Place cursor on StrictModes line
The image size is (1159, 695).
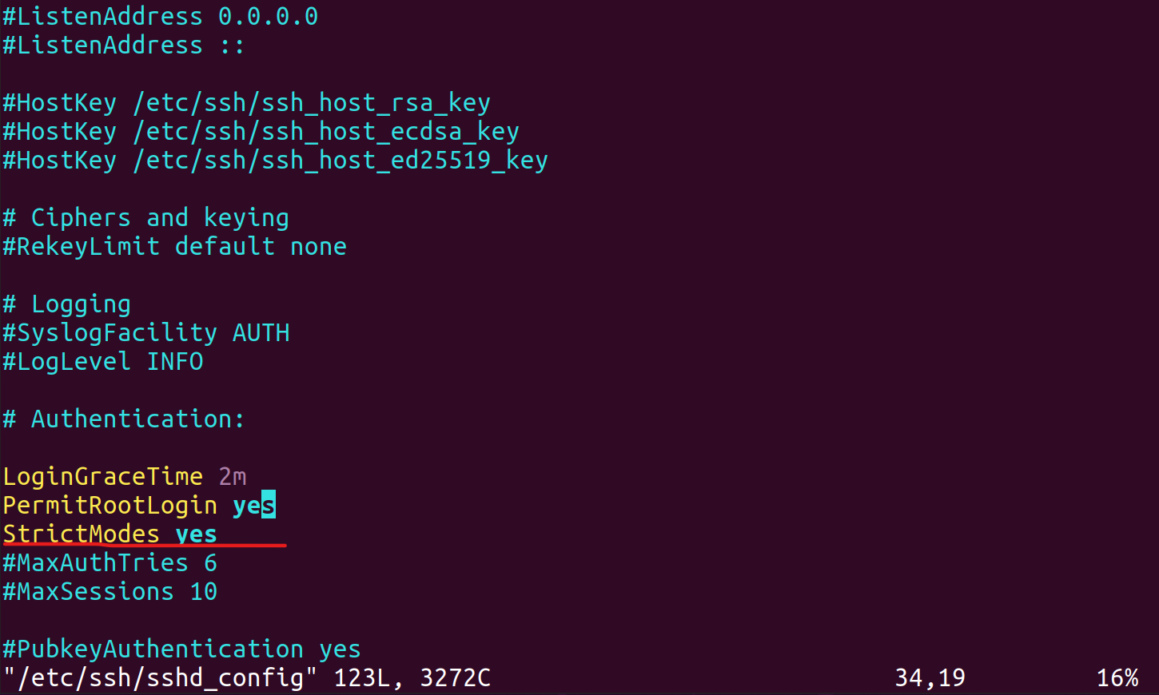pos(110,534)
